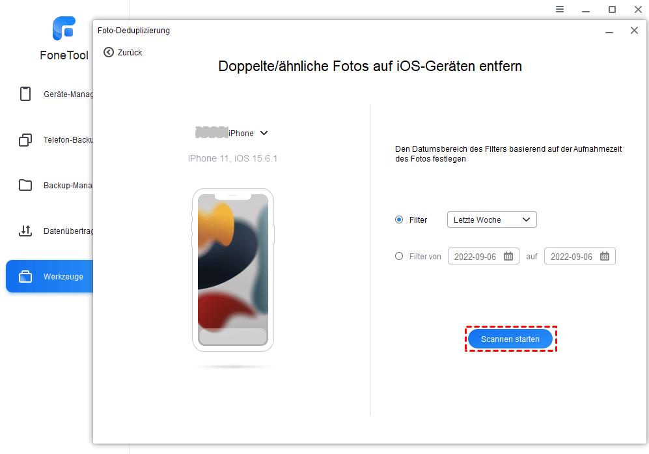Open Telefon-Backup copy icon in sidebar
Image resolution: width=649 pixels, height=454 pixels.
(25, 140)
